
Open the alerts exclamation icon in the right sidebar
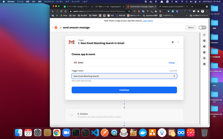(x=204, y=46)
